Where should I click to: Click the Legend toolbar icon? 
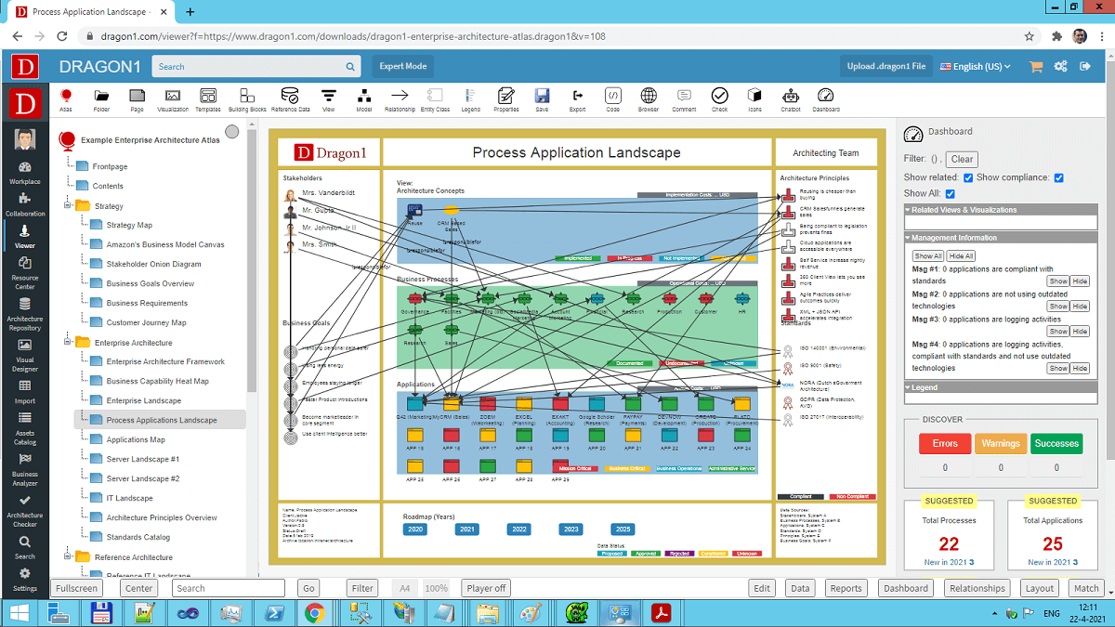point(470,99)
